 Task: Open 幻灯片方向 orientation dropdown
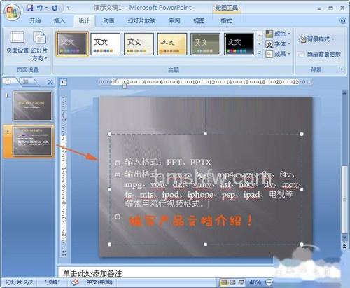pos(39,46)
